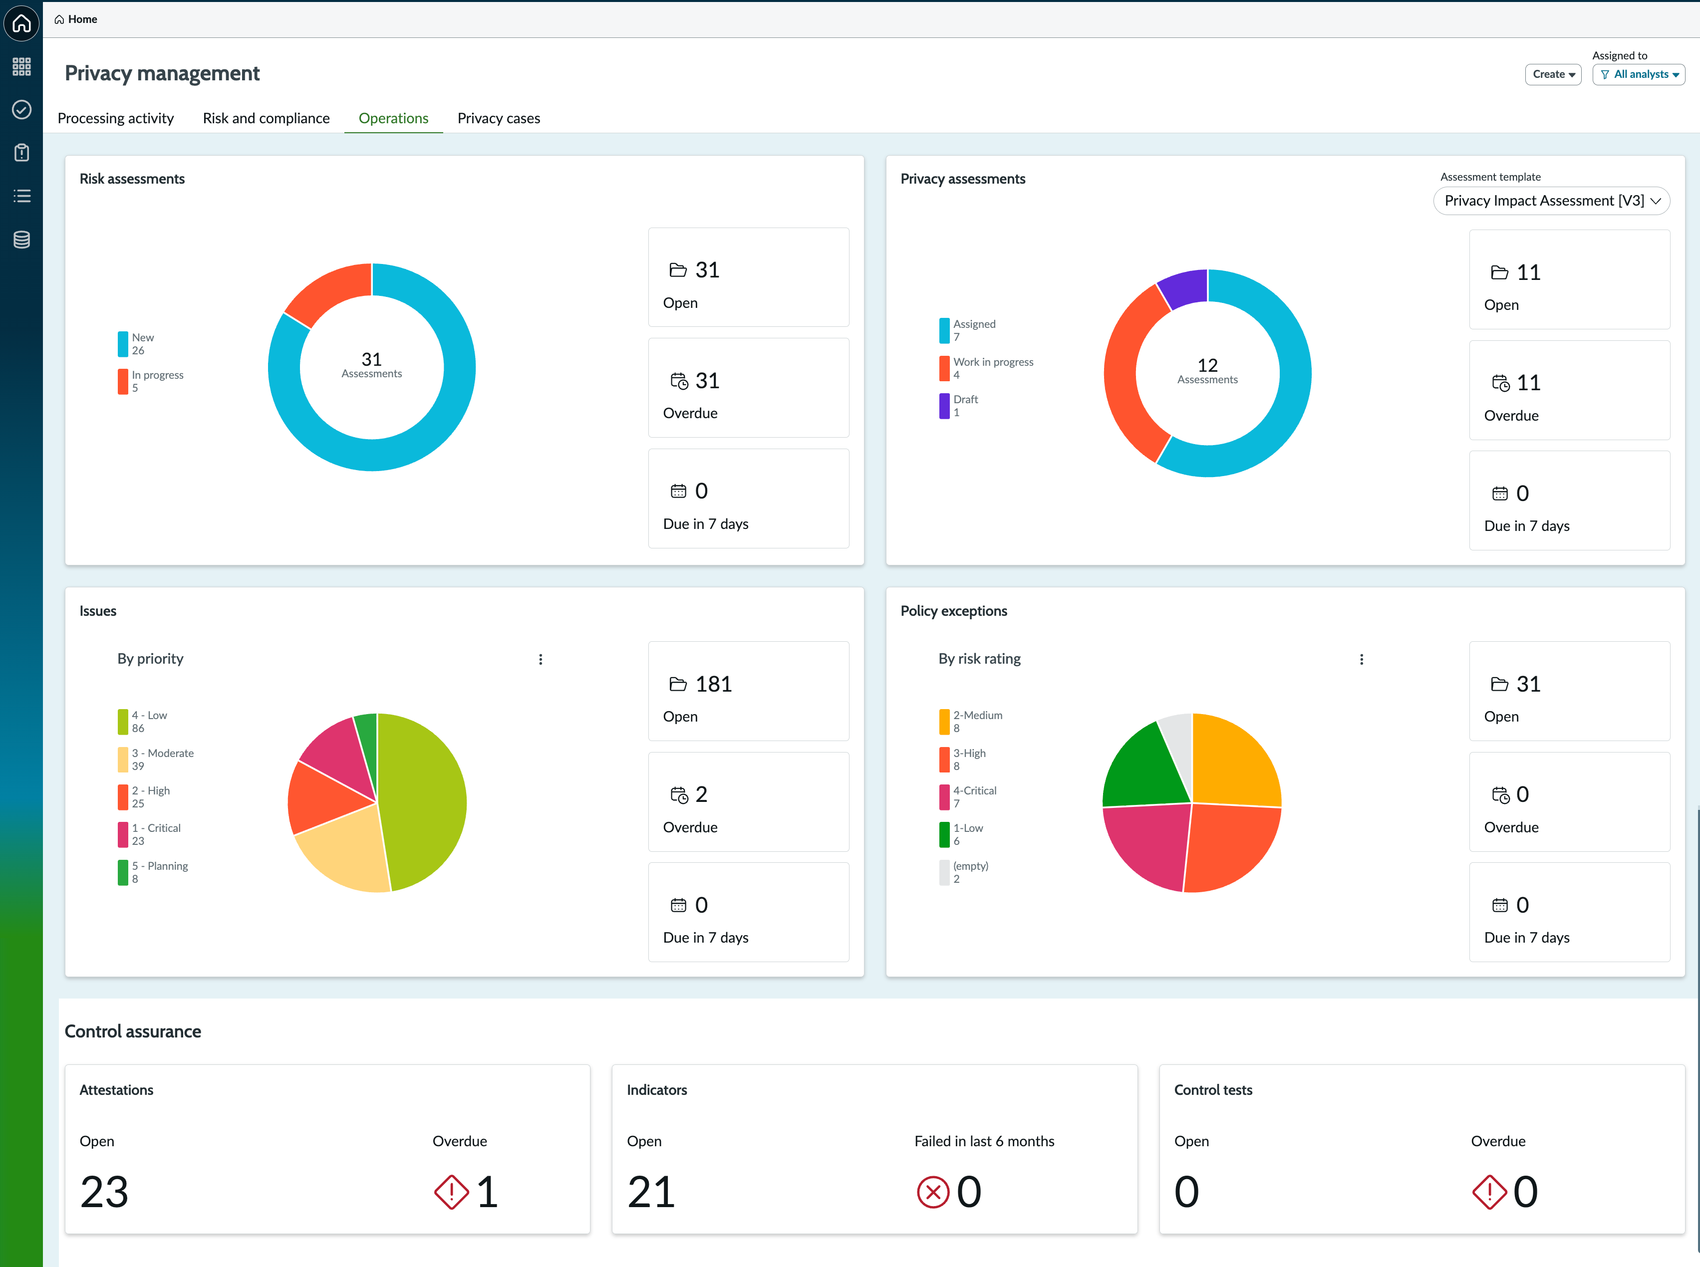Open the list icon in sidebar
The height and width of the screenshot is (1267, 1700).
coord(21,196)
